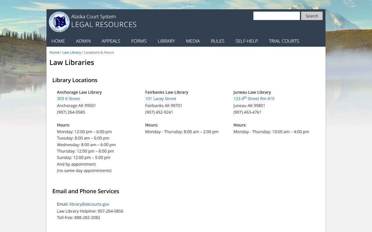Follow the Home breadcrumb link
This screenshot has width=372, height=232.
[x=54, y=52]
